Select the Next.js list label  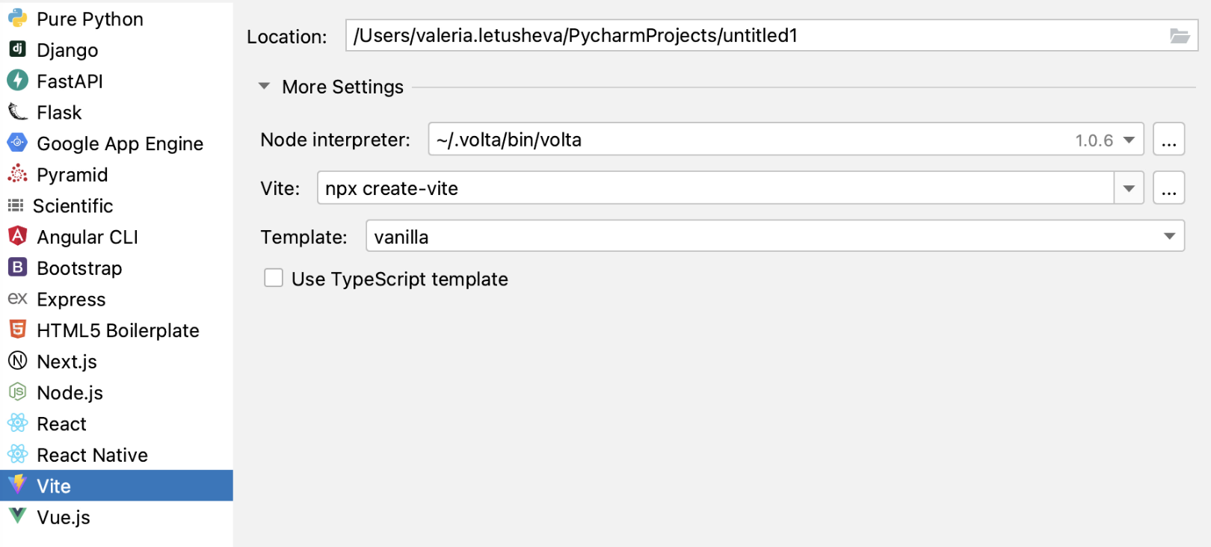[67, 362]
